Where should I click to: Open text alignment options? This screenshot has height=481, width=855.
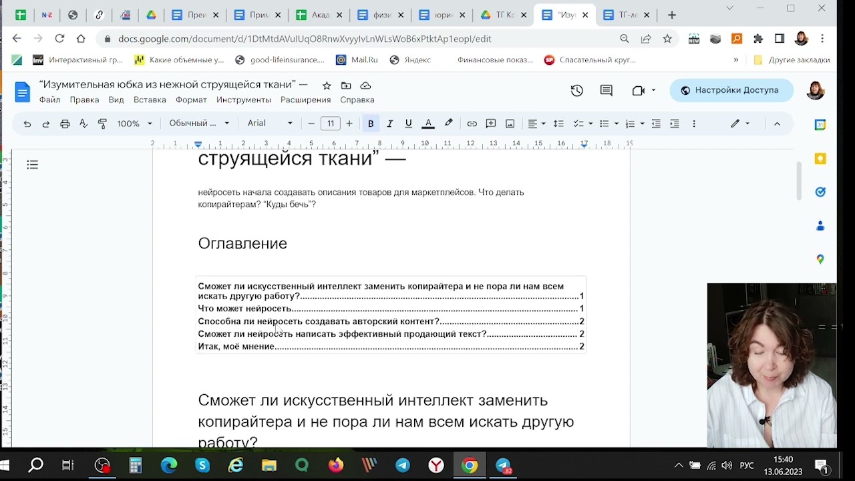tap(536, 124)
